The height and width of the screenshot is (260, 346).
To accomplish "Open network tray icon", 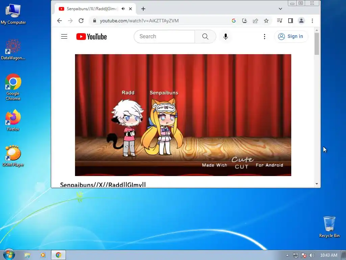I will click(295, 255).
